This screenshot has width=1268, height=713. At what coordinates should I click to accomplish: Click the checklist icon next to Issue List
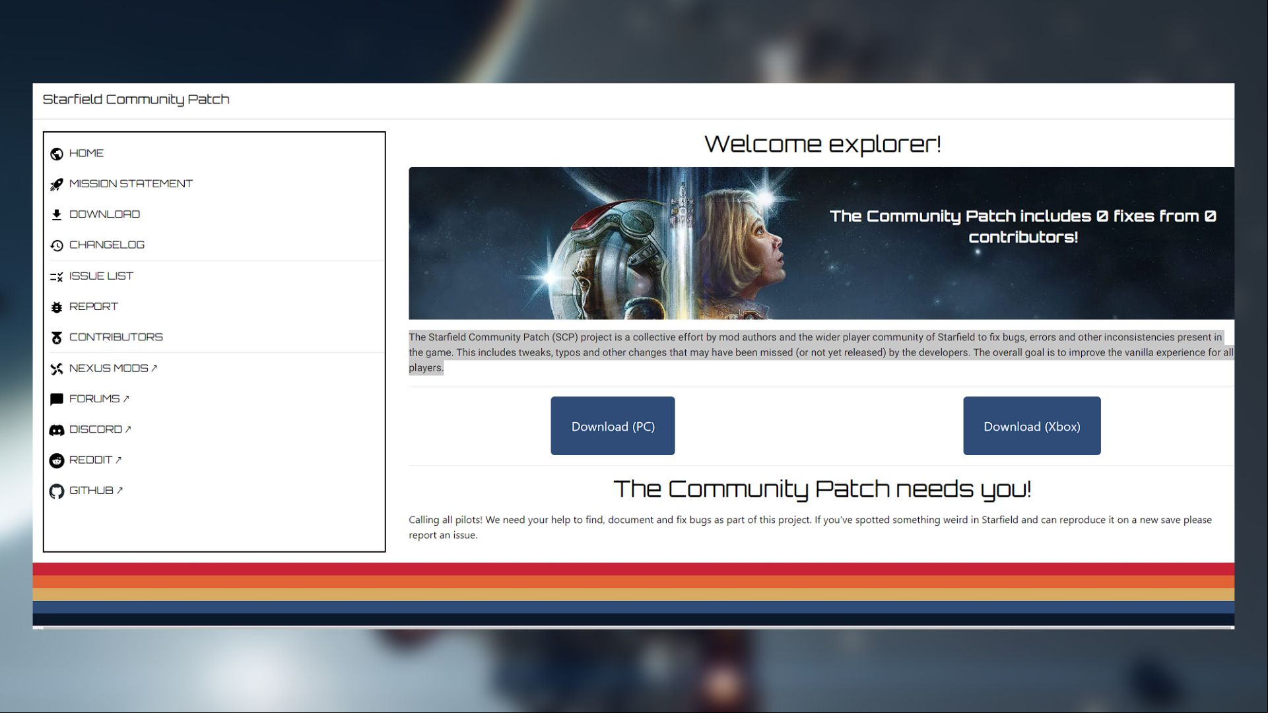coord(57,276)
